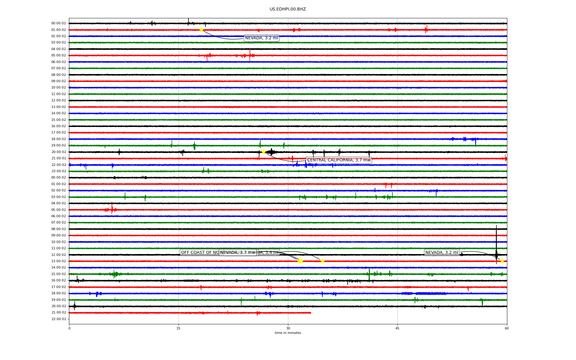Click the NEVADA, 3.2 ml label beside the tall black spike

click(442, 253)
